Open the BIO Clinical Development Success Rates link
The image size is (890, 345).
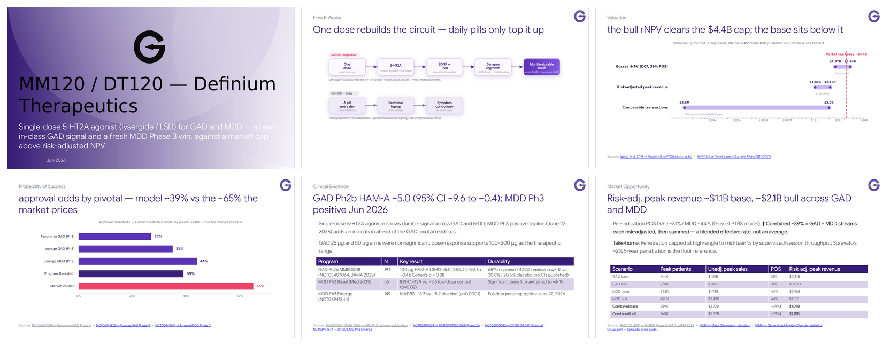click(x=734, y=157)
